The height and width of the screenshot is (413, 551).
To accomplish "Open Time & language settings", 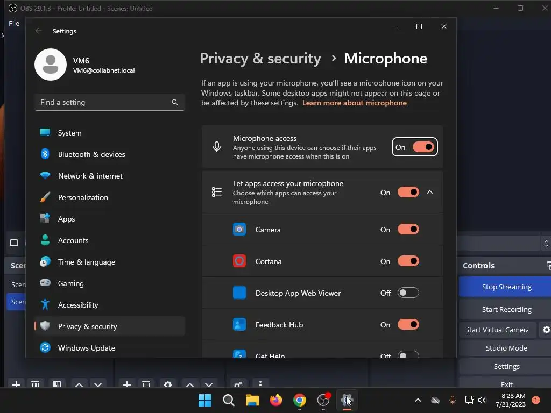I will (110, 262).
